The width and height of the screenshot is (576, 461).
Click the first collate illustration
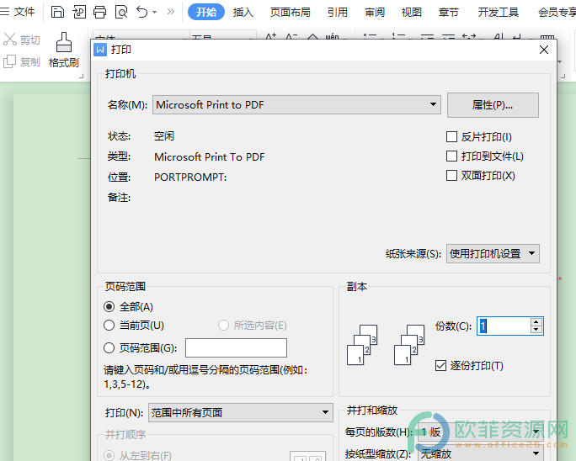click(362, 345)
